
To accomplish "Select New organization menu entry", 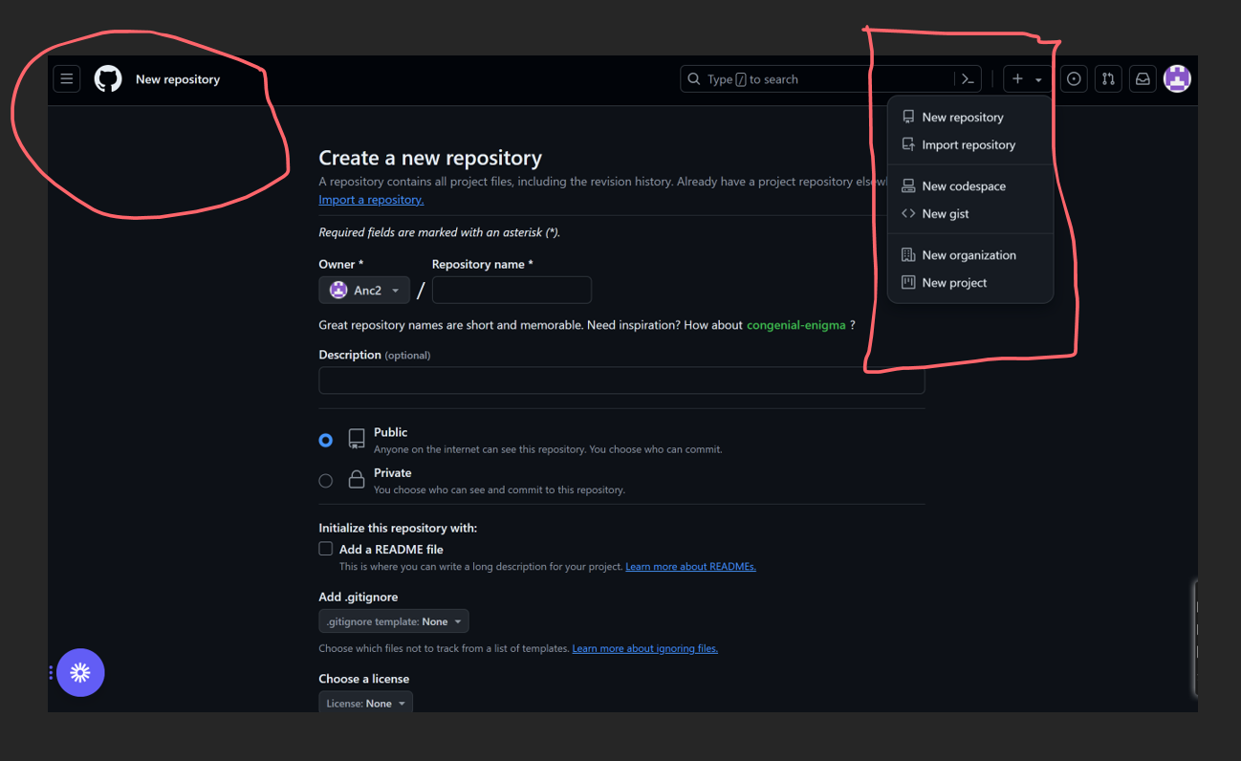I will coord(970,255).
